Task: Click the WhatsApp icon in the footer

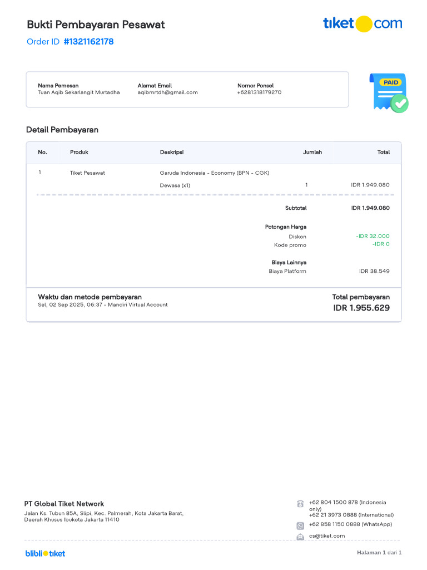Action: tap(300, 525)
